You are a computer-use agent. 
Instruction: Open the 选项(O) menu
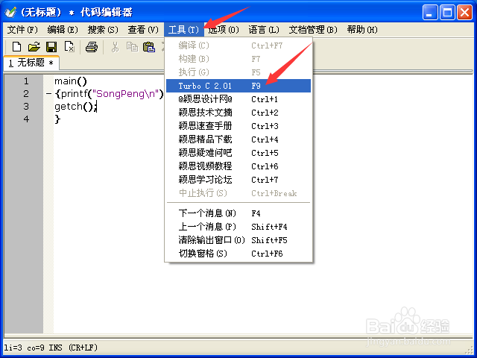224,30
